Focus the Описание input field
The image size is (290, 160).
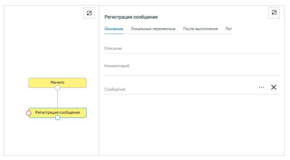coord(192,49)
